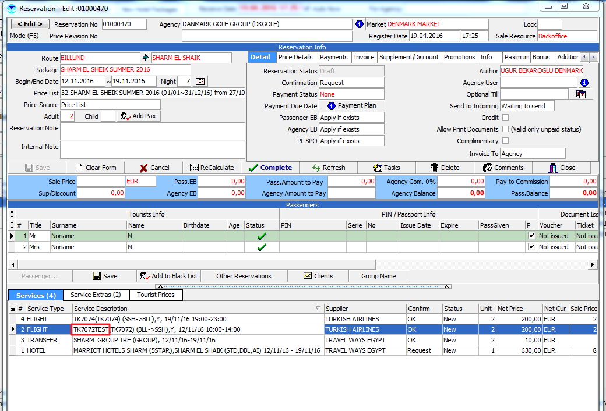Click the Delete trash can button
Screen dimensions: 606x411
(445, 168)
